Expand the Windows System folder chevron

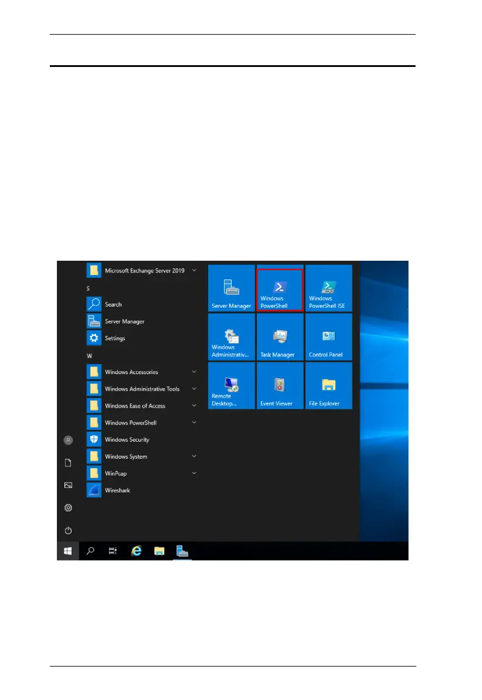point(194,456)
